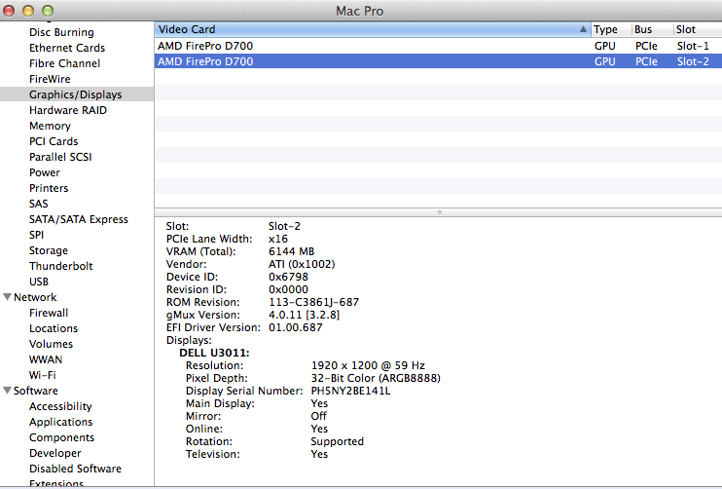722x489 pixels.
Task: Click ROM Revision 113-C3861J-687
Action: click(313, 302)
